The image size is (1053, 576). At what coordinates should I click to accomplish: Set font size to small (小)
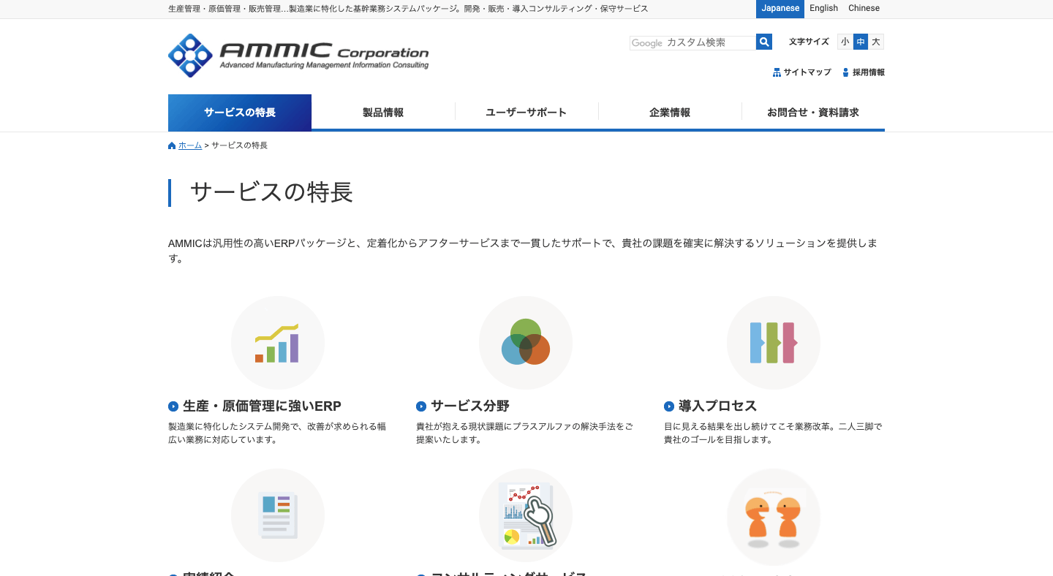(845, 42)
